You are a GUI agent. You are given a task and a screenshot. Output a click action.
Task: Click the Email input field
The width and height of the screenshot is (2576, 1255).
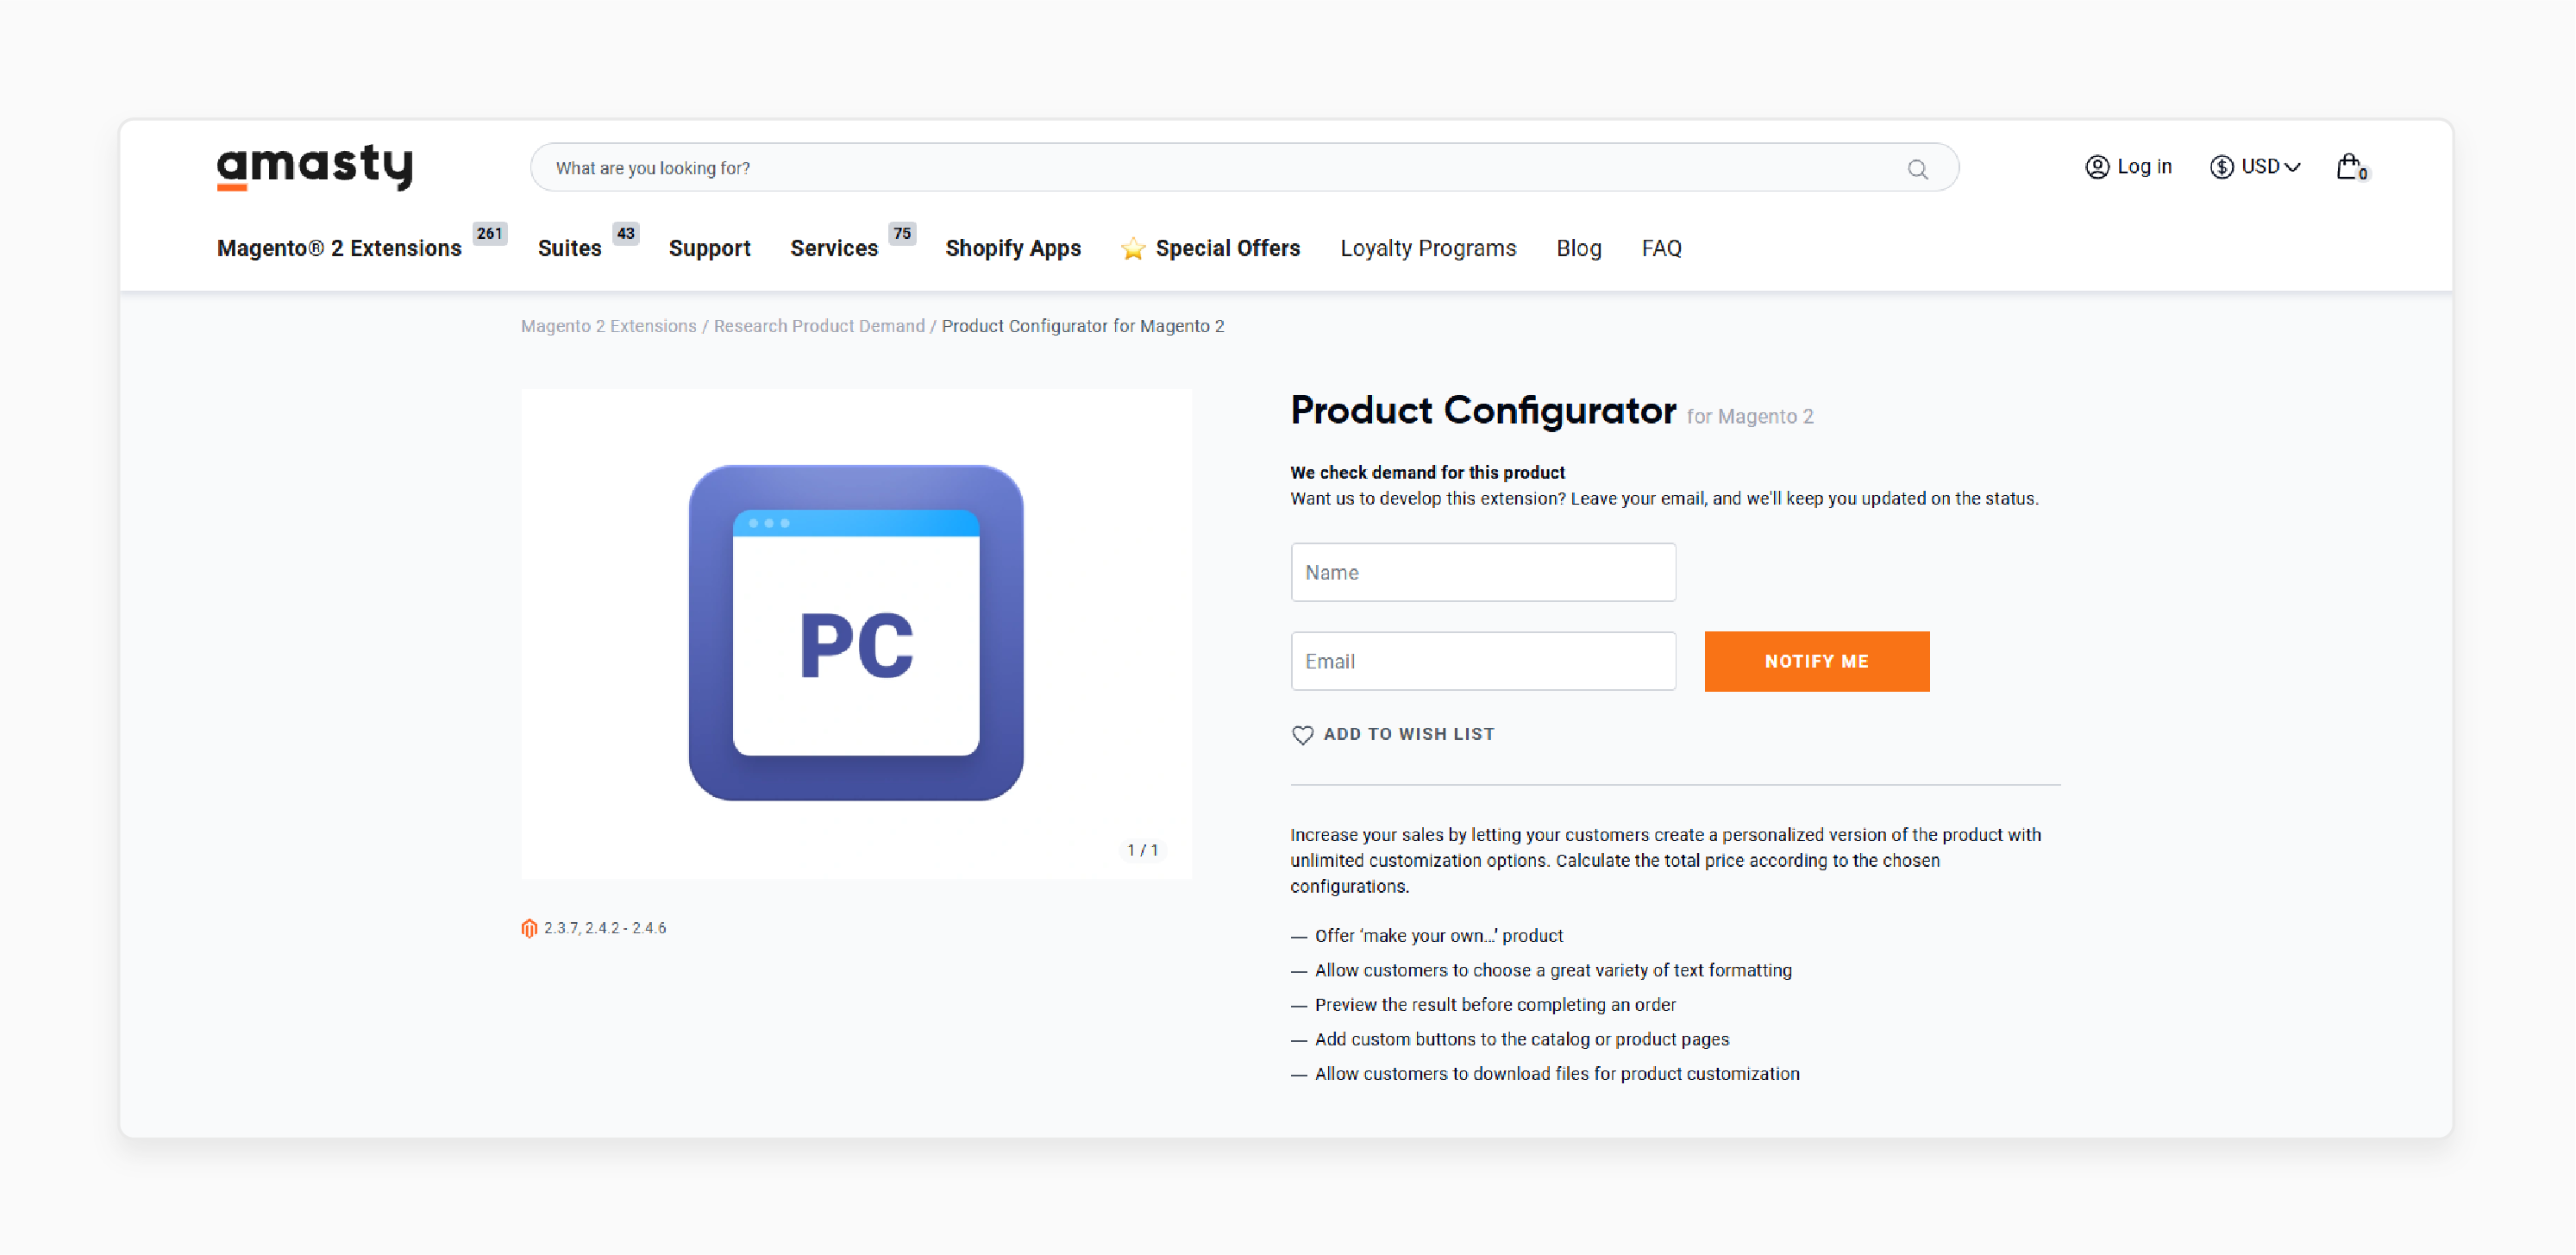pyautogui.click(x=1482, y=661)
